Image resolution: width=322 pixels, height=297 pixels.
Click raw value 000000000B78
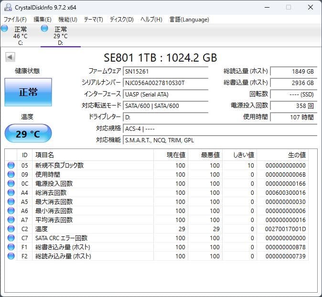tap(285, 247)
